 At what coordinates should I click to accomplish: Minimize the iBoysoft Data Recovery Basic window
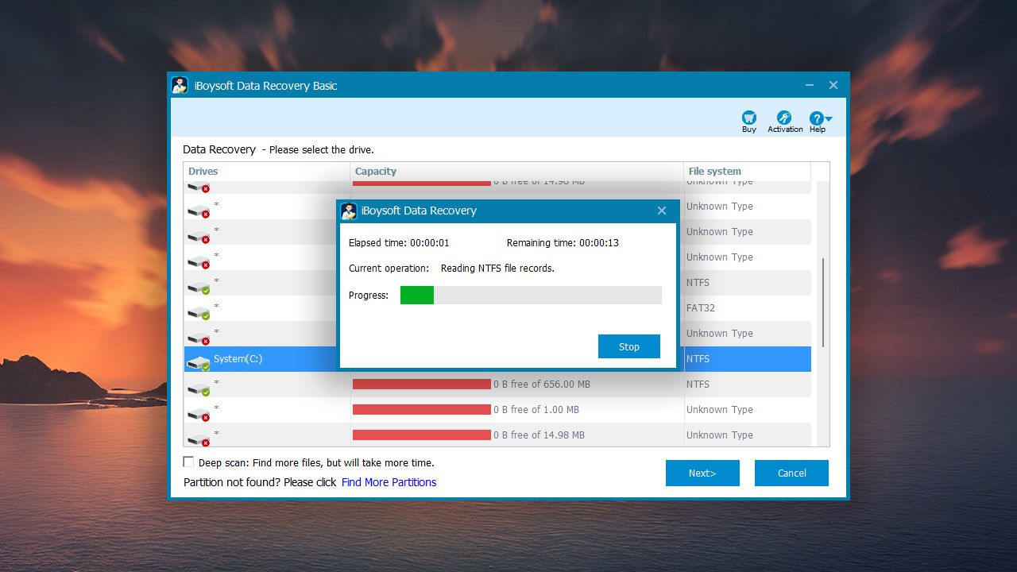coord(810,85)
